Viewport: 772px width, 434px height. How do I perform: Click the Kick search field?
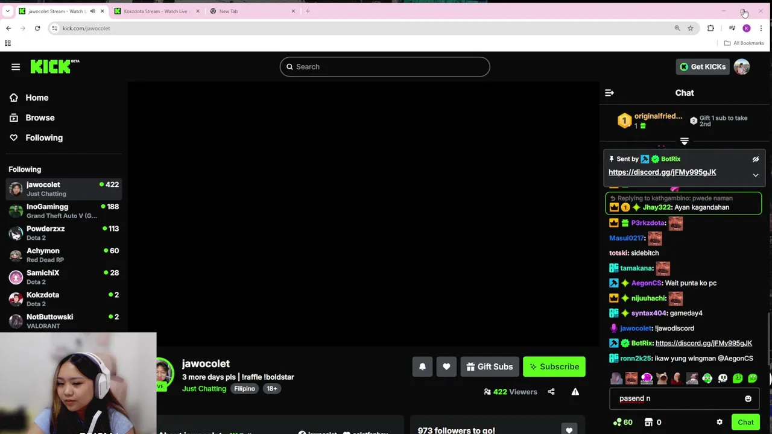(x=385, y=67)
